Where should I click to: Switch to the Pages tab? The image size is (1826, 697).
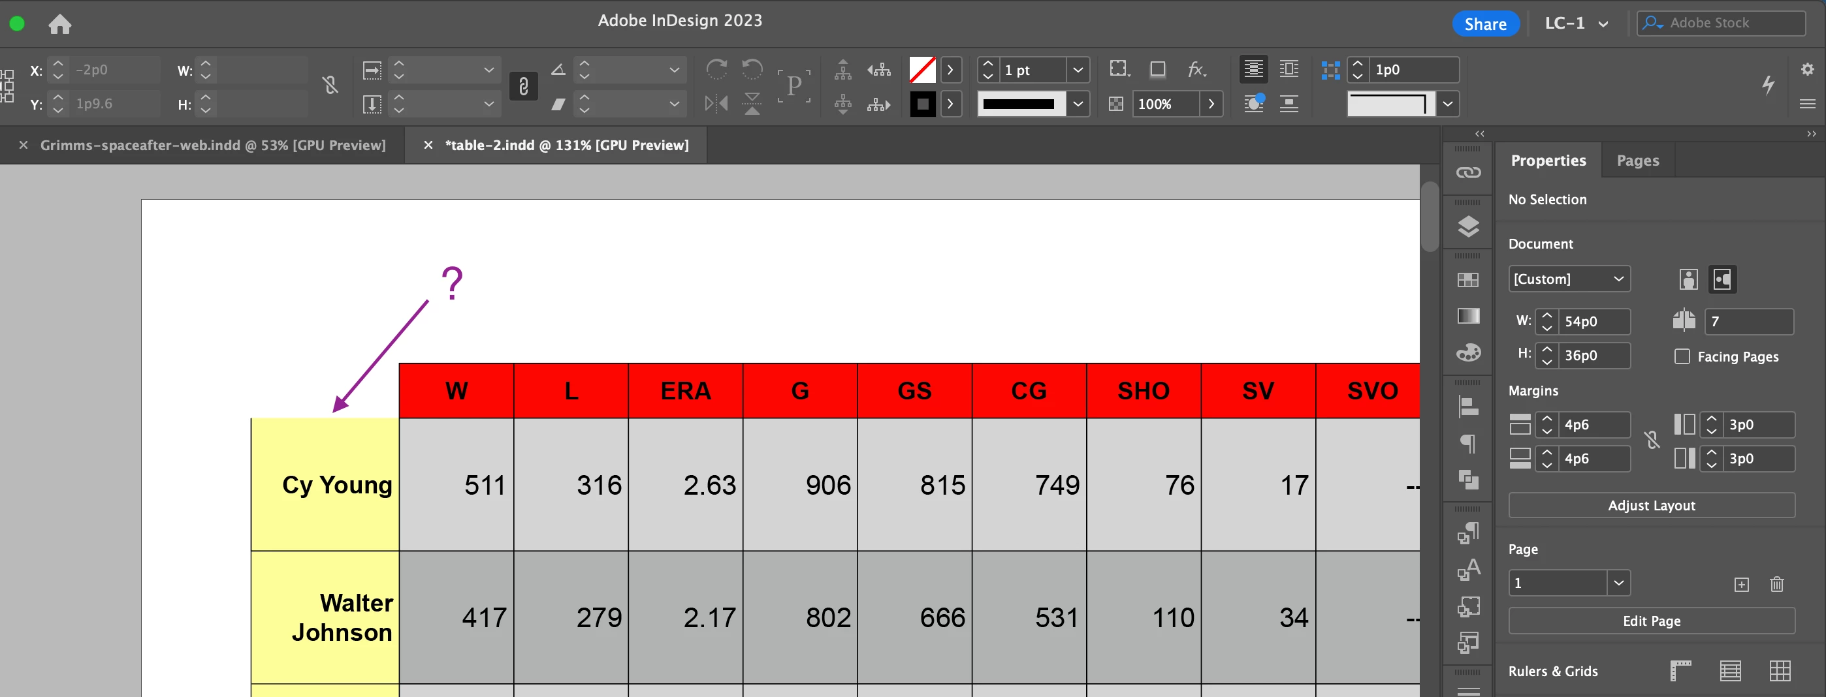click(x=1637, y=161)
